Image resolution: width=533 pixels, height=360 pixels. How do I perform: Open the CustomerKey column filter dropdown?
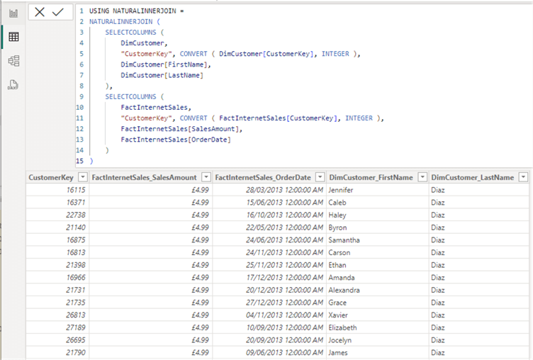[83, 177]
